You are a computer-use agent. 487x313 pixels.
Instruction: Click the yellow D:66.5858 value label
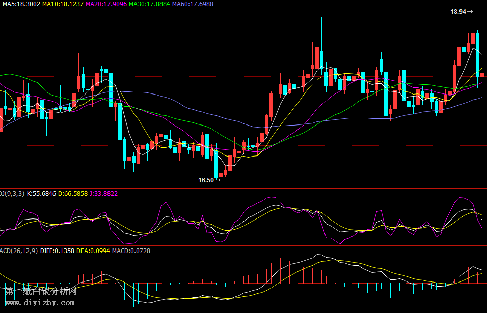point(73,193)
